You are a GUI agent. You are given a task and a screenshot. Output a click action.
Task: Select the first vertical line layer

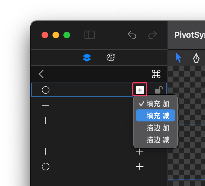click(46, 120)
